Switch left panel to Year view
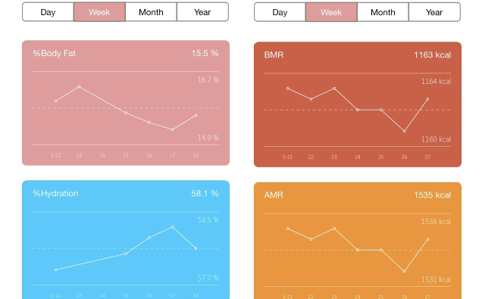This screenshot has height=299, width=485. coord(202,12)
